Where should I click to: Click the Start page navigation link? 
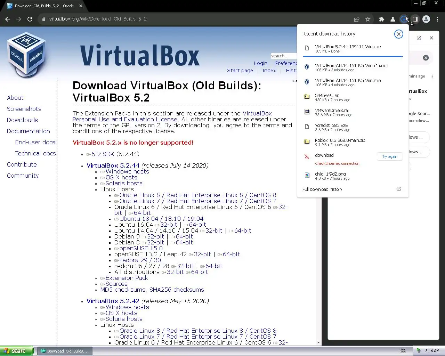click(x=240, y=71)
